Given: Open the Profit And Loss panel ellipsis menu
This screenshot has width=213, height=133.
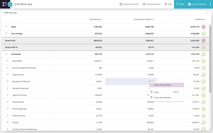Looking at the screenshot, I should [x=208, y=13].
